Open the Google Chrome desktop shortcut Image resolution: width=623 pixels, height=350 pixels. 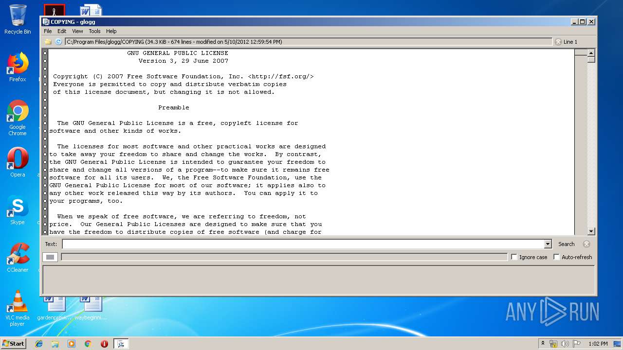coord(18,118)
